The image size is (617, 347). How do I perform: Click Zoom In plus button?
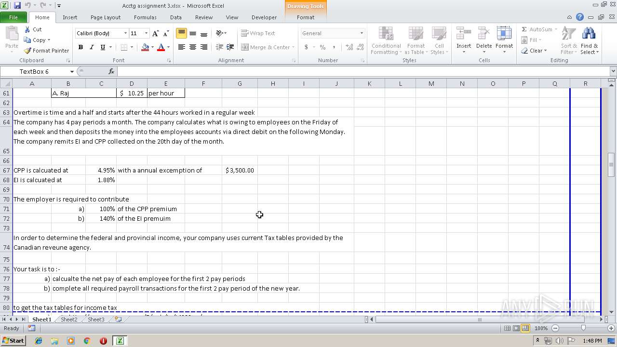tap(611, 328)
